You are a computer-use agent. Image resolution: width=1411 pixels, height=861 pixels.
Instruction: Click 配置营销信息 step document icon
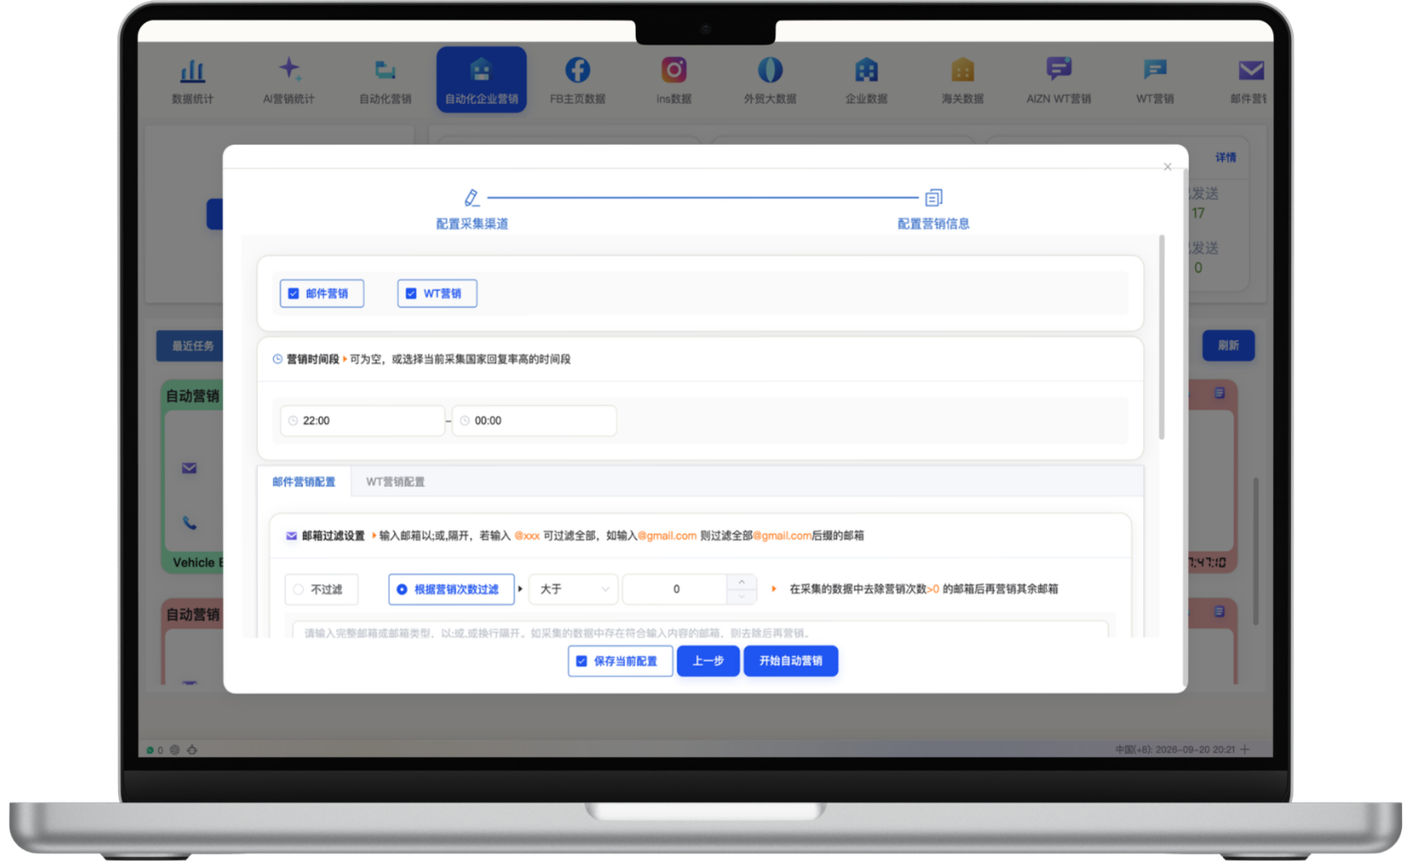933,198
